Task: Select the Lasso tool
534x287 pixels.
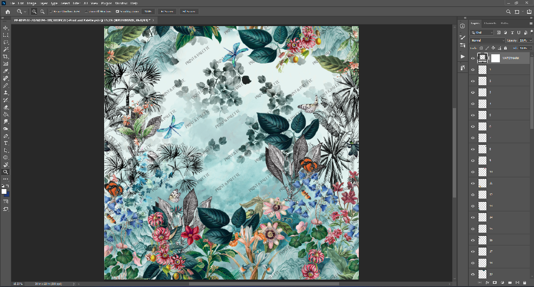Action: (x=5, y=43)
